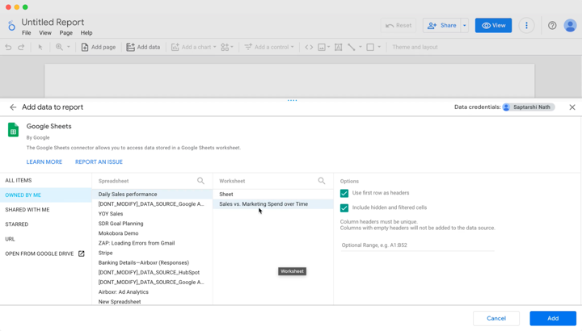
Task: Click the text box tool icon
Action: (338, 47)
